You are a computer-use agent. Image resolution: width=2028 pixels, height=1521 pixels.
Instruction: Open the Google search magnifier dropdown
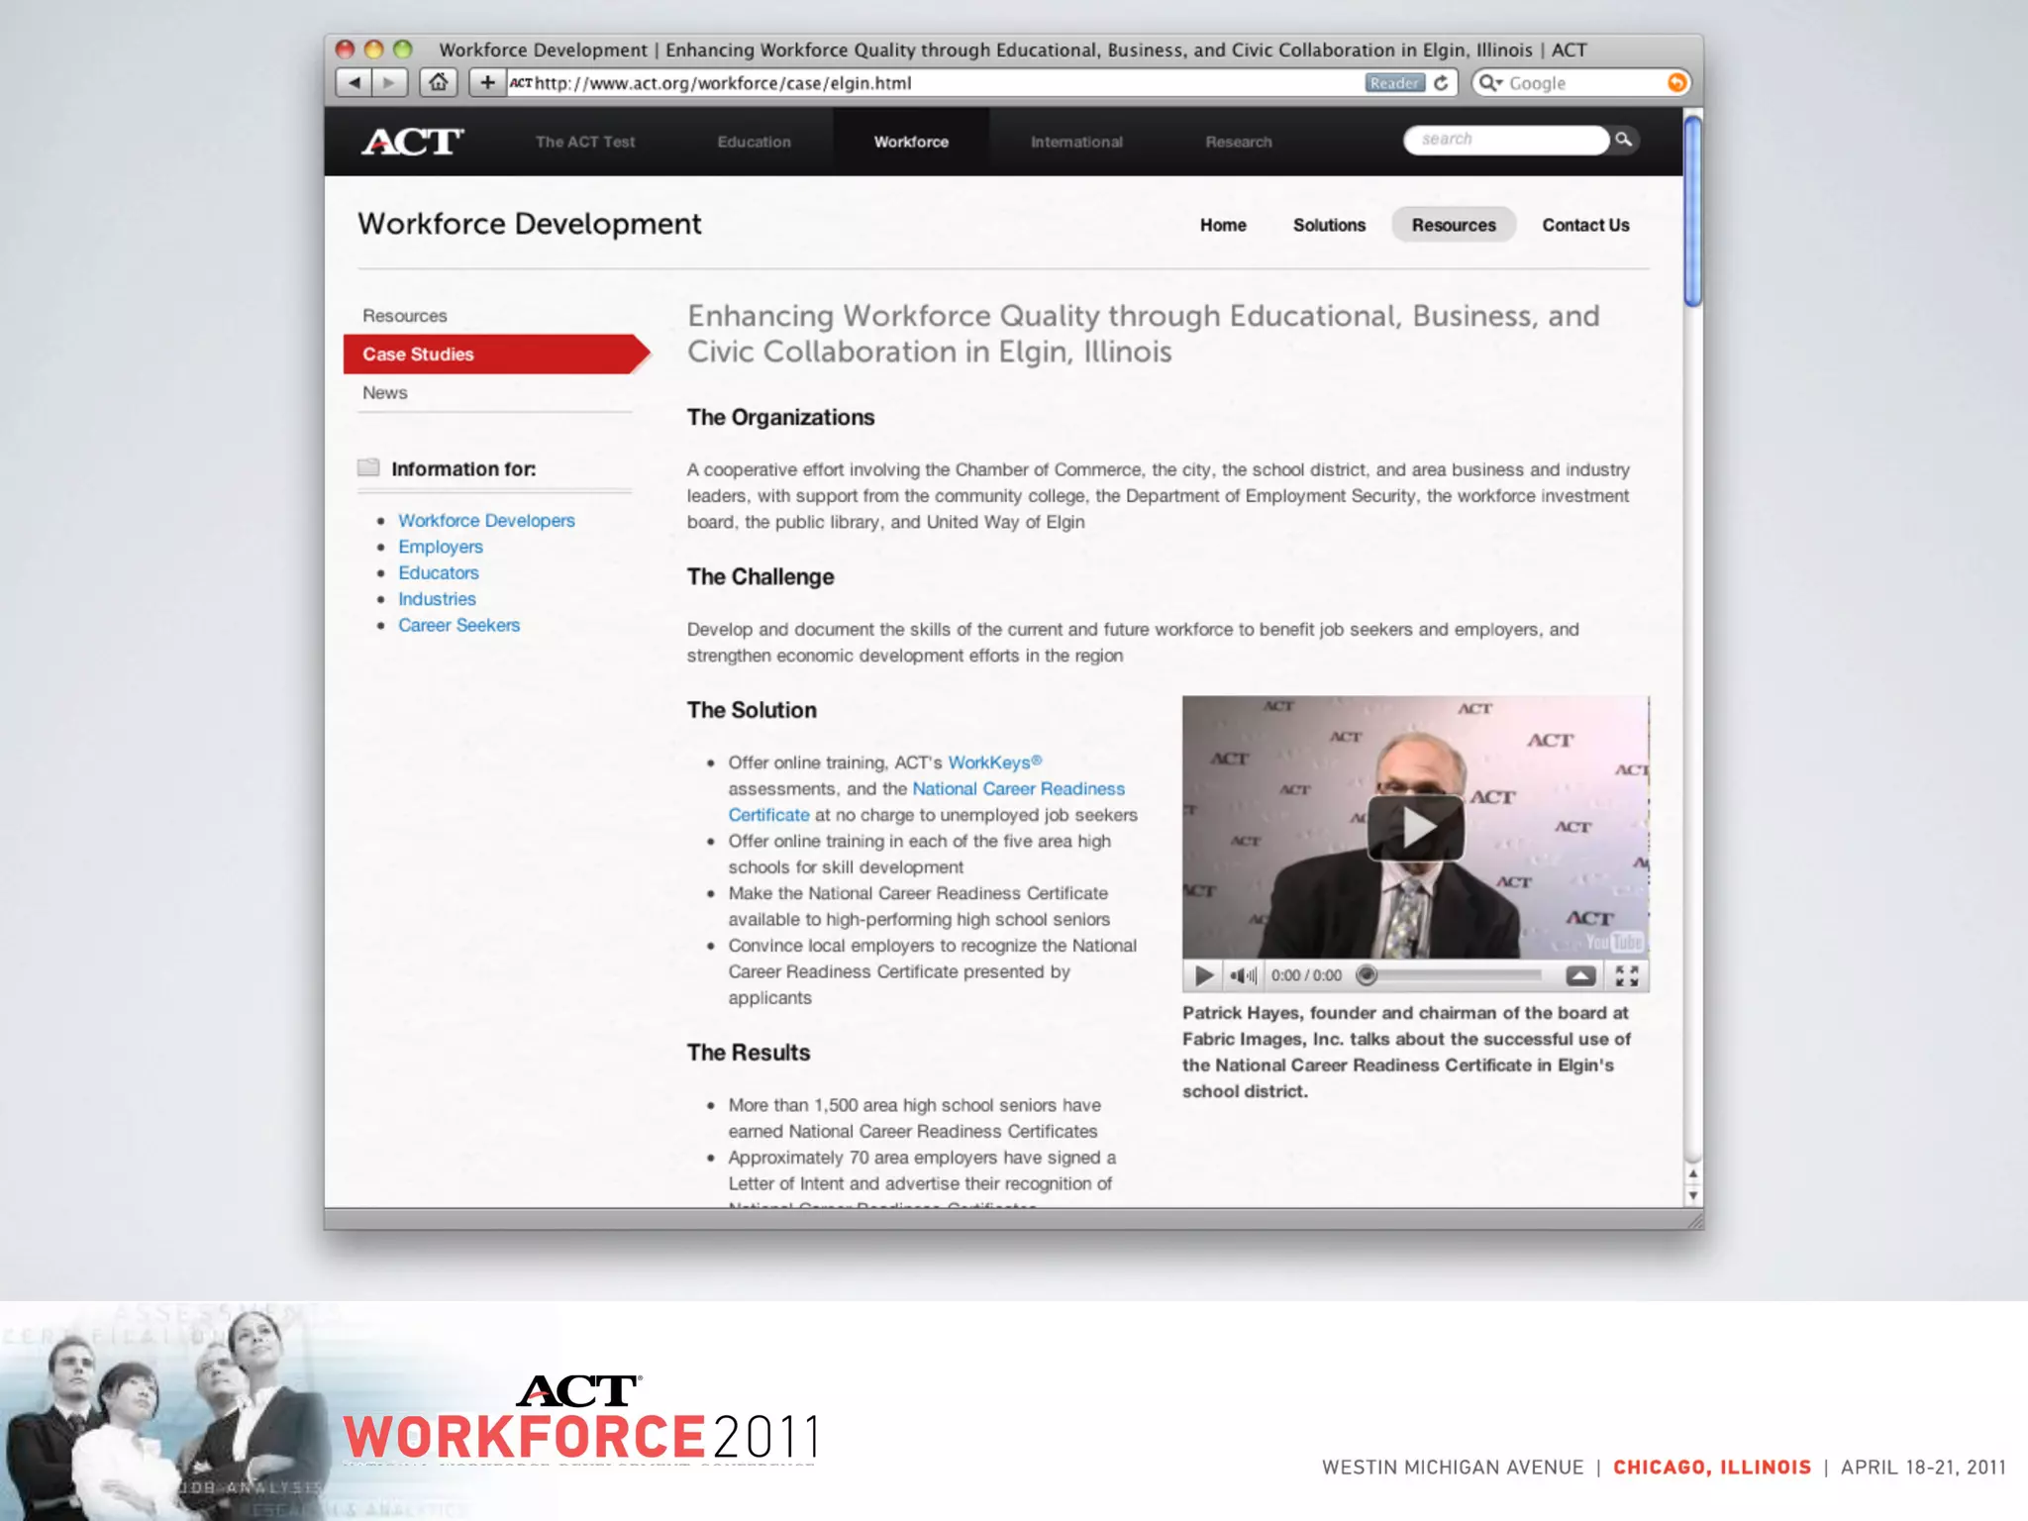click(1491, 83)
